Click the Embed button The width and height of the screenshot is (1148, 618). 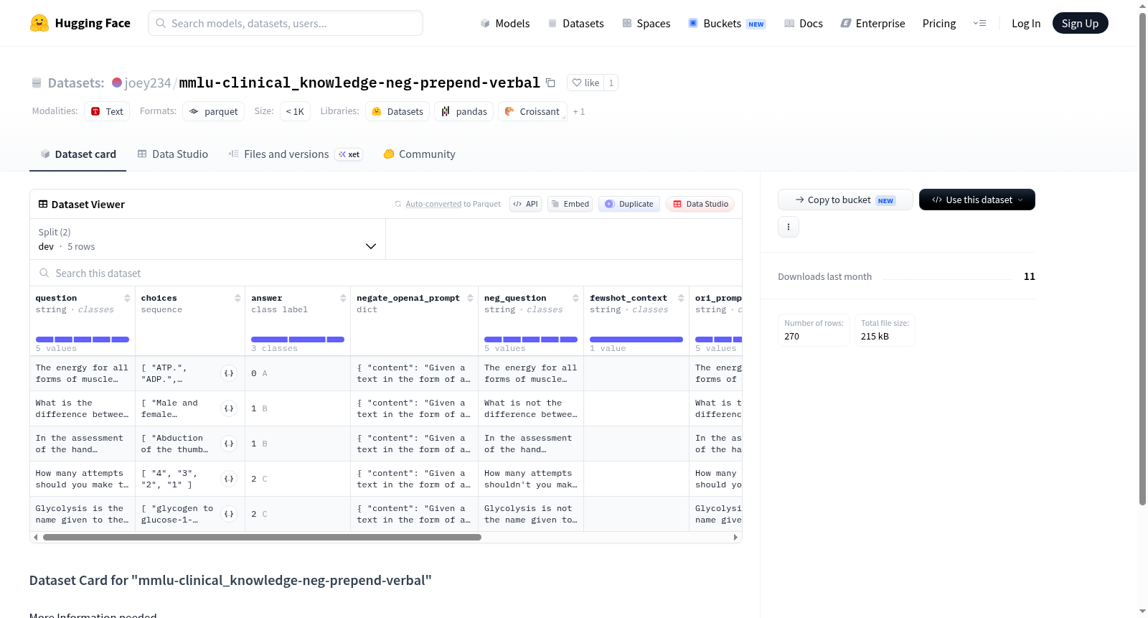(x=570, y=204)
